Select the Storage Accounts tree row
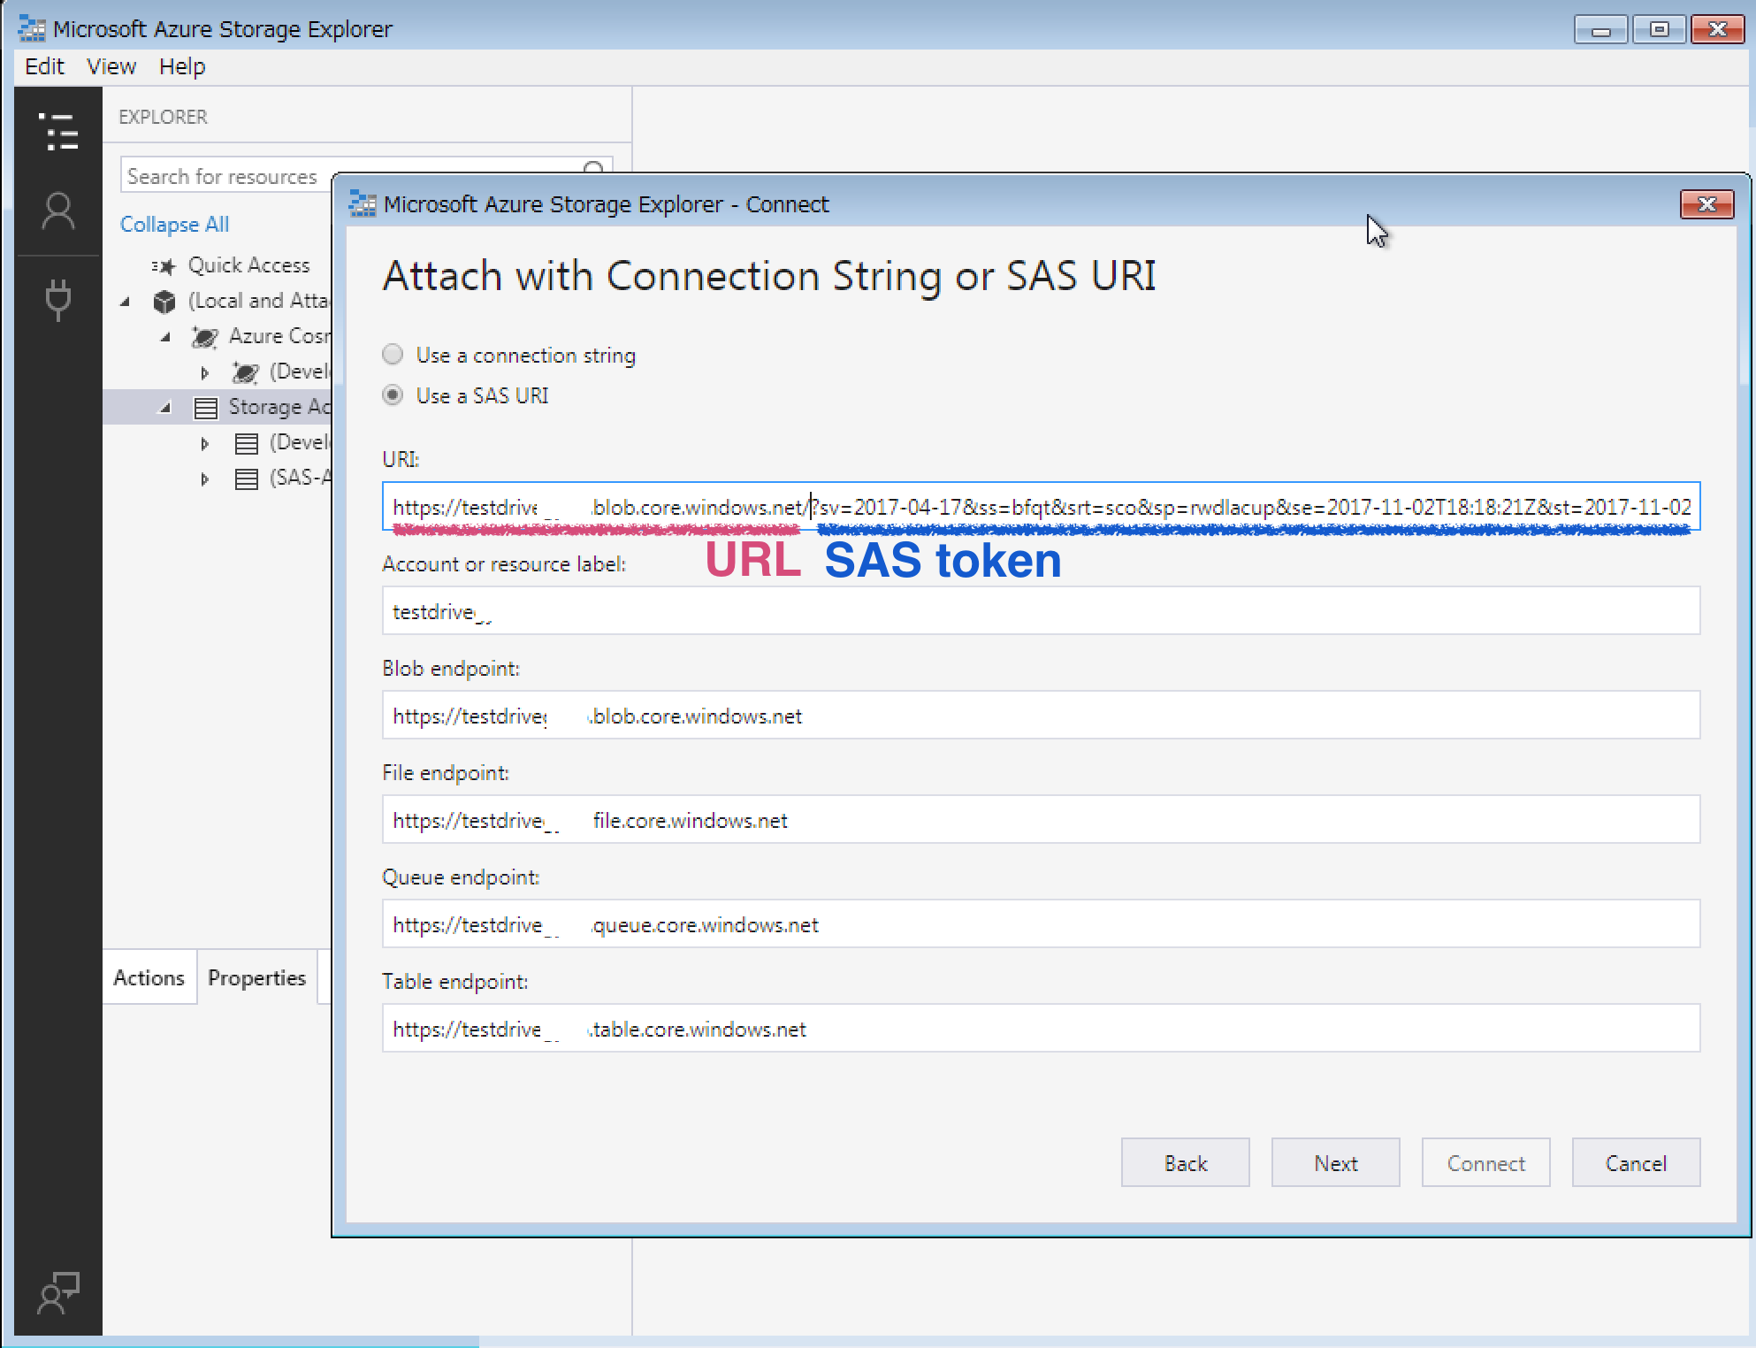The image size is (1756, 1348). pos(217,408)
